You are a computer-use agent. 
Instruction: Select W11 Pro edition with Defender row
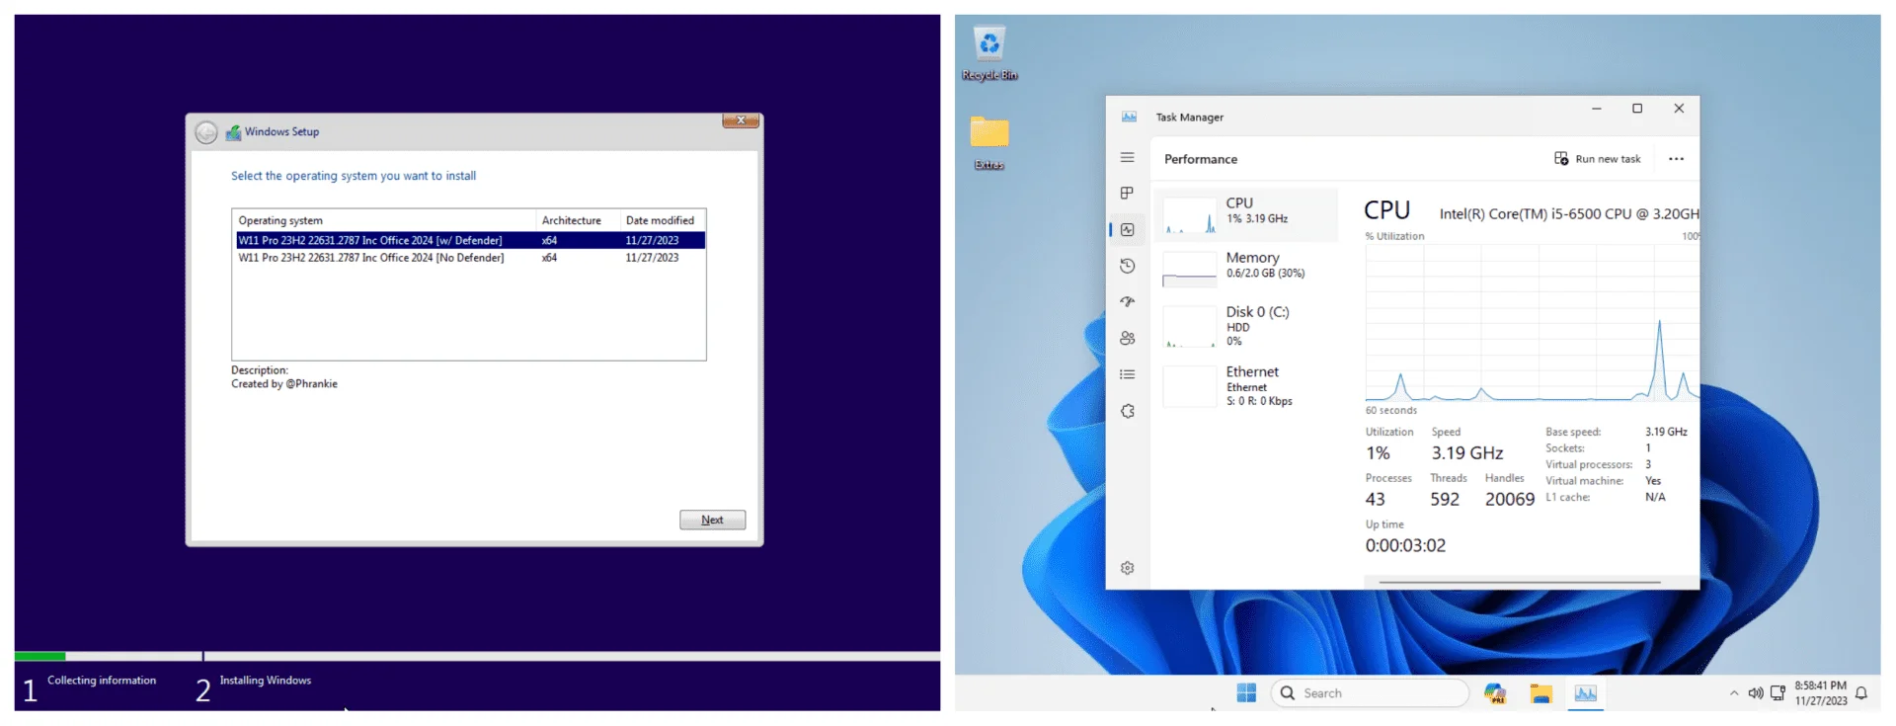pos(470,240)
